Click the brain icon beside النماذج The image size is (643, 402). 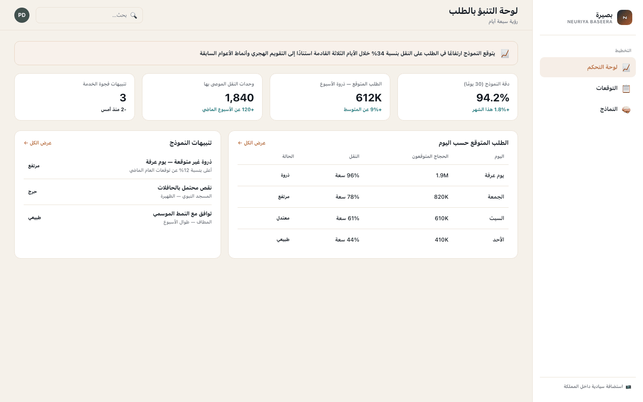[626, 109]
